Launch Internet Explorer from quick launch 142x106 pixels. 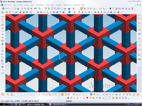point(12,104)
